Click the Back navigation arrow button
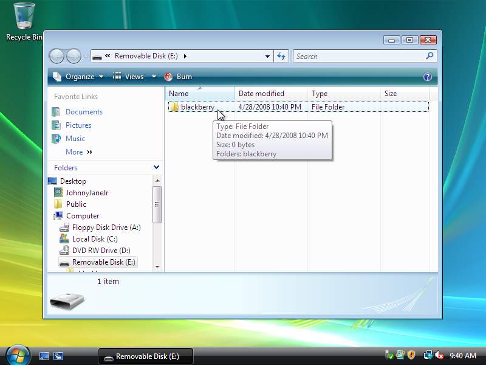The height and width of the screenshot is (365, 486). [56, 56]
